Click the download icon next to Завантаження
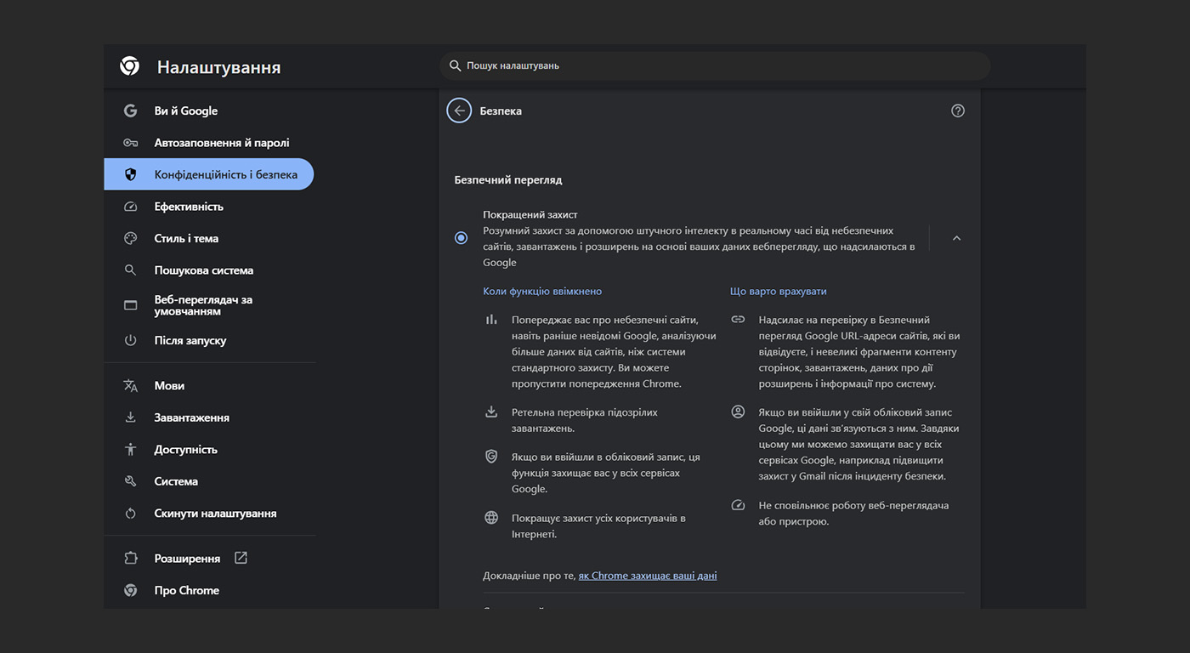 pos(130,417)
